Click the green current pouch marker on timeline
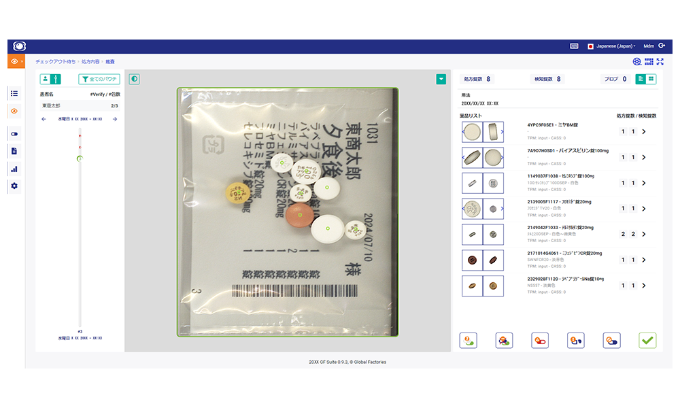 [80, 158]
